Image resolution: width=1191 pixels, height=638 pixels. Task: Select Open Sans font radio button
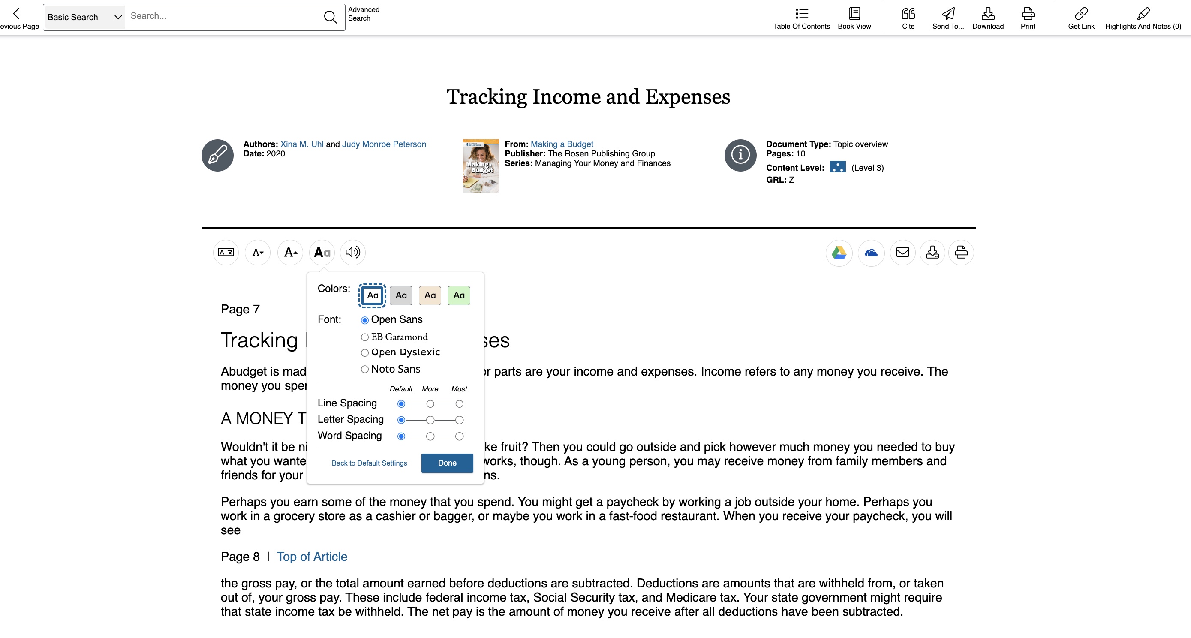click(365, 320)
